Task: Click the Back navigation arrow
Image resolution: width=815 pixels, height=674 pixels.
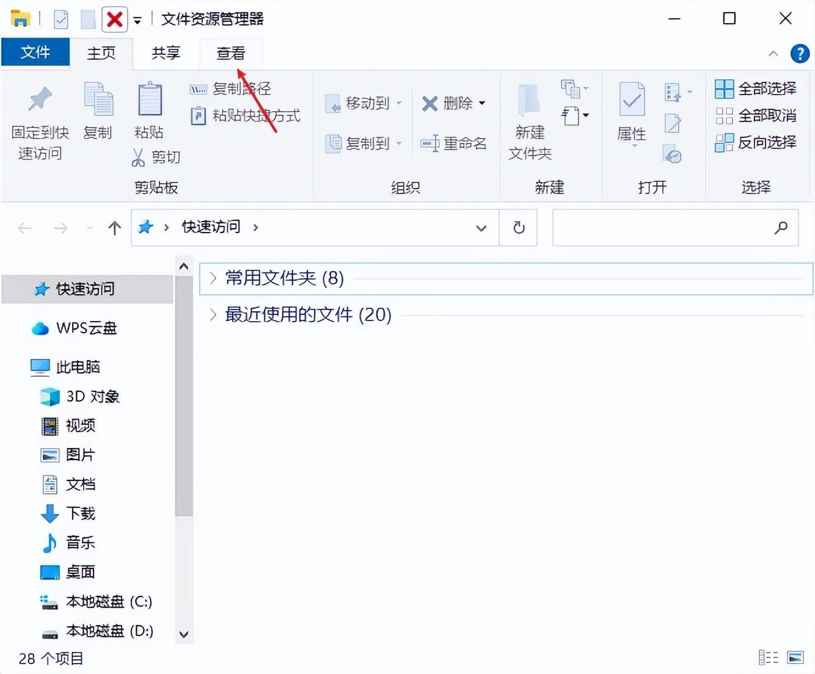Action: tap(25, 228)
